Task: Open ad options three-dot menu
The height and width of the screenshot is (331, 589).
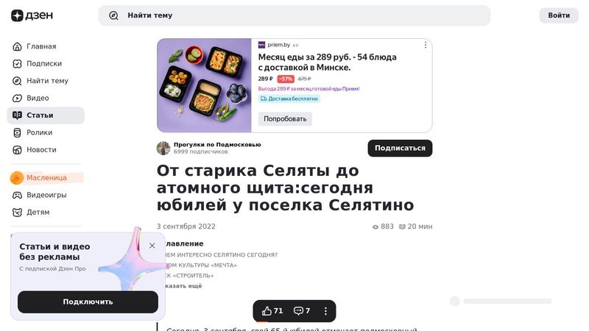Action: [426, 45]
